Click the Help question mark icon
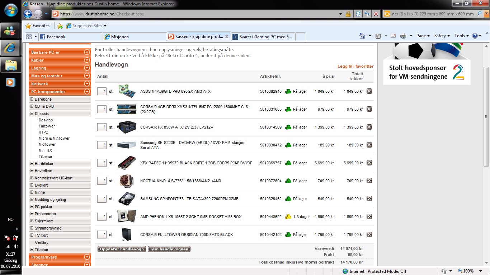The height and width of the screenshot is (275, 490). coord(475,36)
